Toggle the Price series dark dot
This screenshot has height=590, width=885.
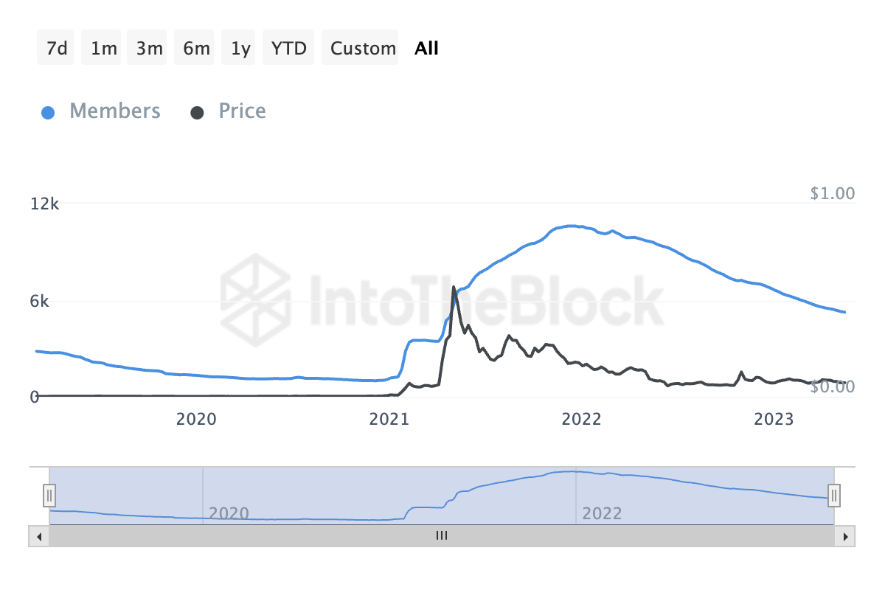(x=197, y=113)
